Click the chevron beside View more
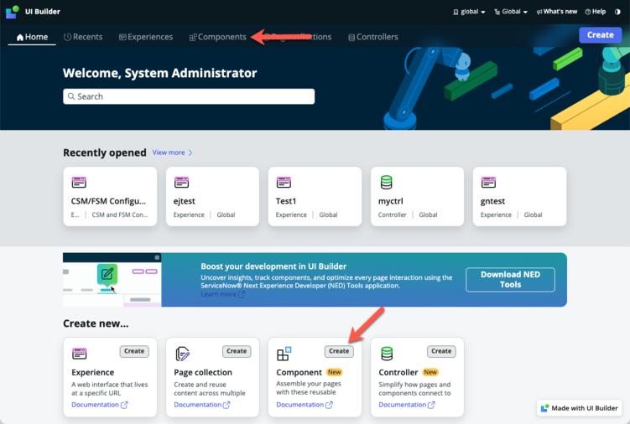The height and width of the screenshot is (424, 630). click(x=190, y=153)
